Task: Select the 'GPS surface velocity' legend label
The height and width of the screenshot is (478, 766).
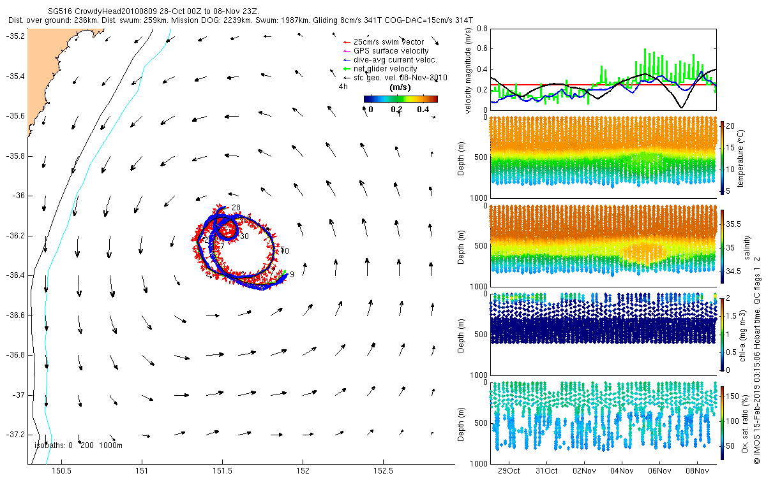Action: 391,51
